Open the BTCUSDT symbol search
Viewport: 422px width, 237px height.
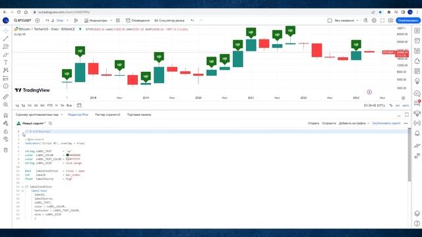click(x=22, y=20)
